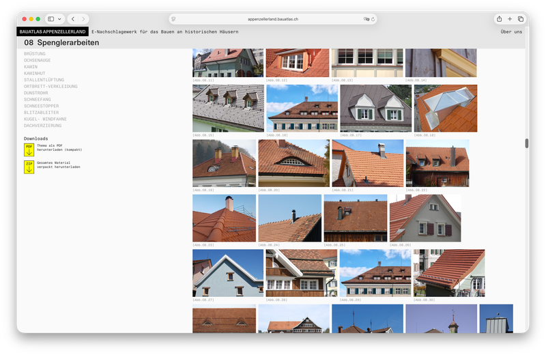Select DACHVERZIERUNG in the sidebar list

point(42,126)
